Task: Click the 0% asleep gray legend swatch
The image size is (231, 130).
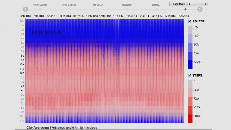Action: tap(190, 30)
